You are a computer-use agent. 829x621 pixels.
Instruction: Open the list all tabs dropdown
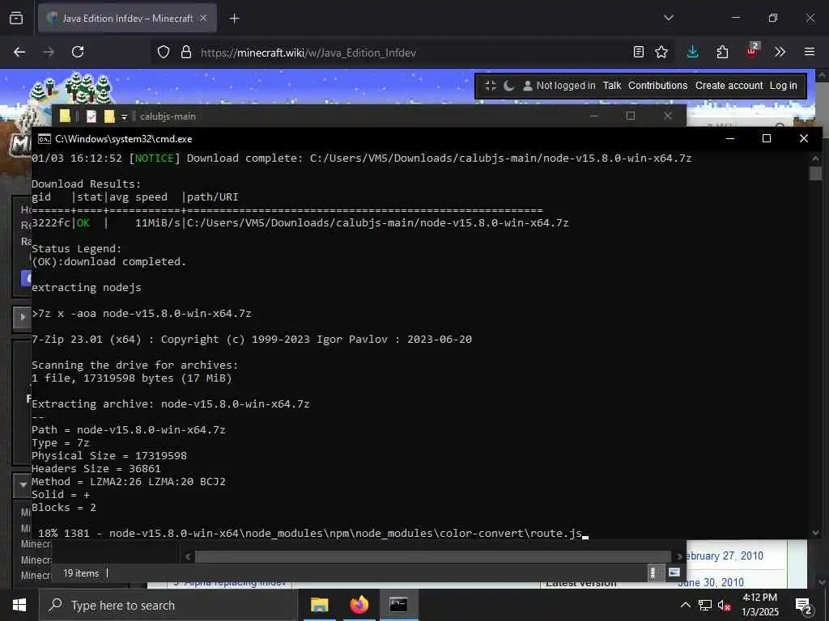click(669, 18)
